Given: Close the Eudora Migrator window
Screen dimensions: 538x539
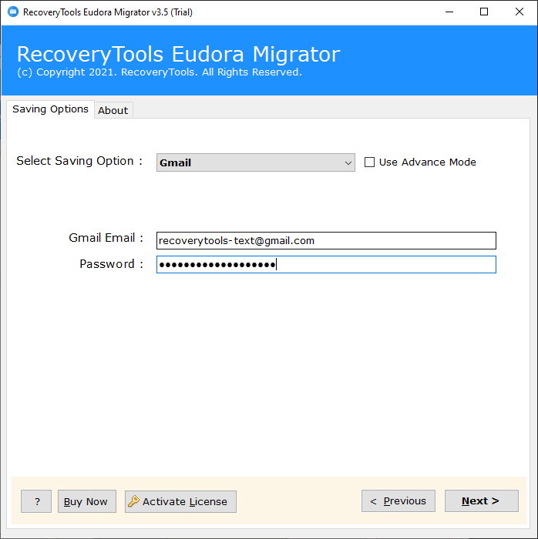Looking at the screenshot, I should point(519,12).
